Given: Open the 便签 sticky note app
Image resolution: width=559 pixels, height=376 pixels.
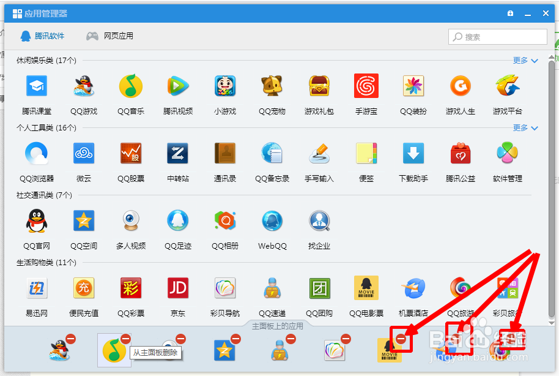Looking at the screenshot, I should [366, 153].
